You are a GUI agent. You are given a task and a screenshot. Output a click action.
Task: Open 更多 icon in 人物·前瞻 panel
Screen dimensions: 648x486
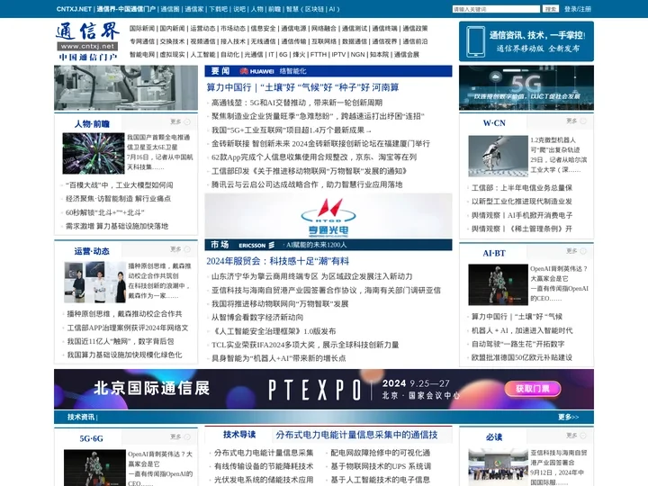point(187,121)
